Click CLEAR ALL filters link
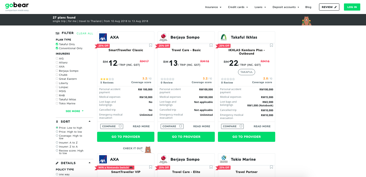Viewport: 366px width, 177px height. tap(85, 33)
